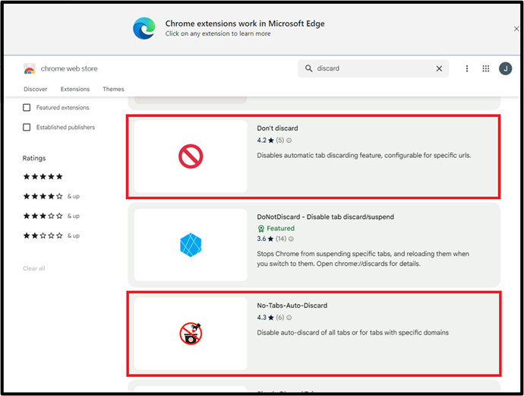Switch to the Discover tab
This screenshot has height=396, width=524.
[x=36, y=89]
